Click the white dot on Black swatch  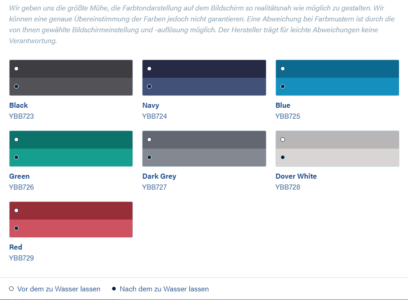coord(16,69)
